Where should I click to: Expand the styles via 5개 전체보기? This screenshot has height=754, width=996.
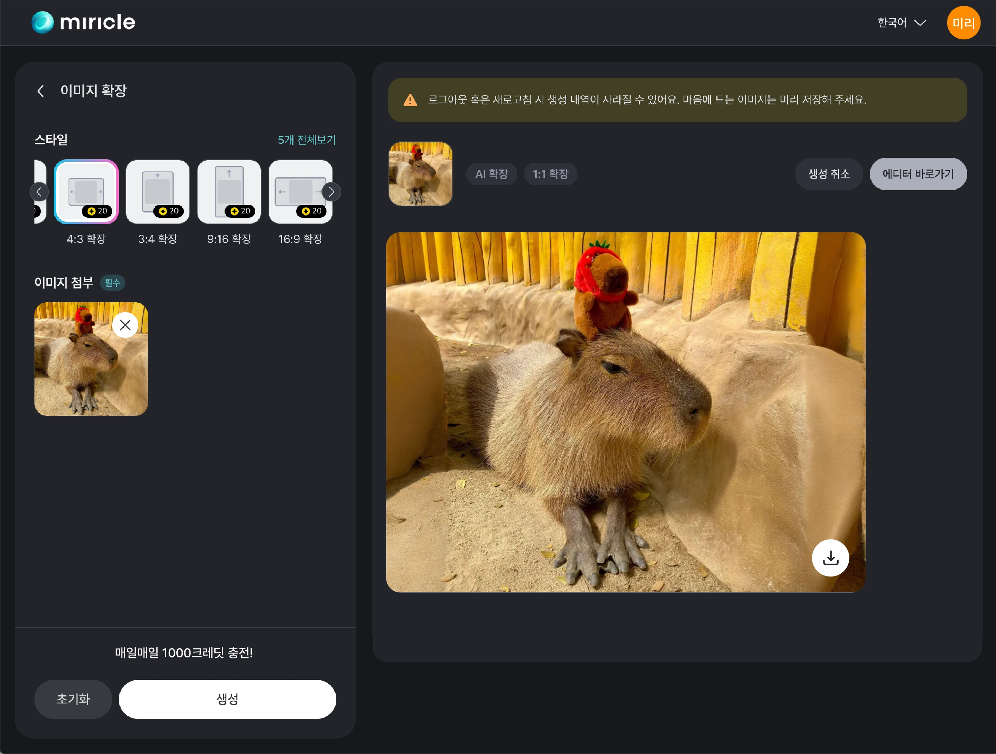[306, 140]
